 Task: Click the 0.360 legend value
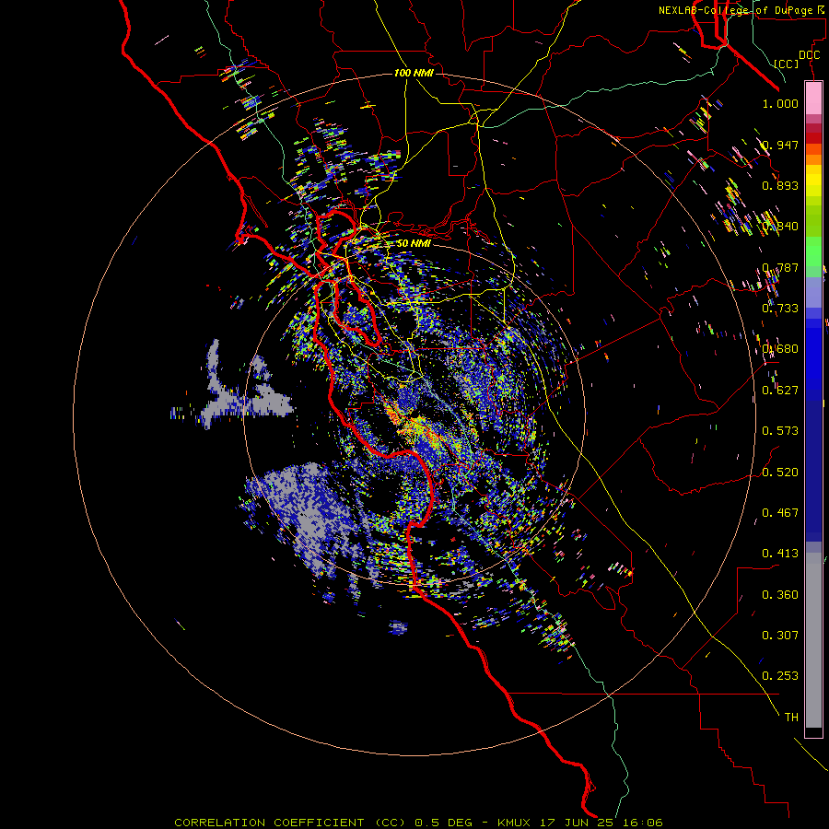tap(780, 595)
